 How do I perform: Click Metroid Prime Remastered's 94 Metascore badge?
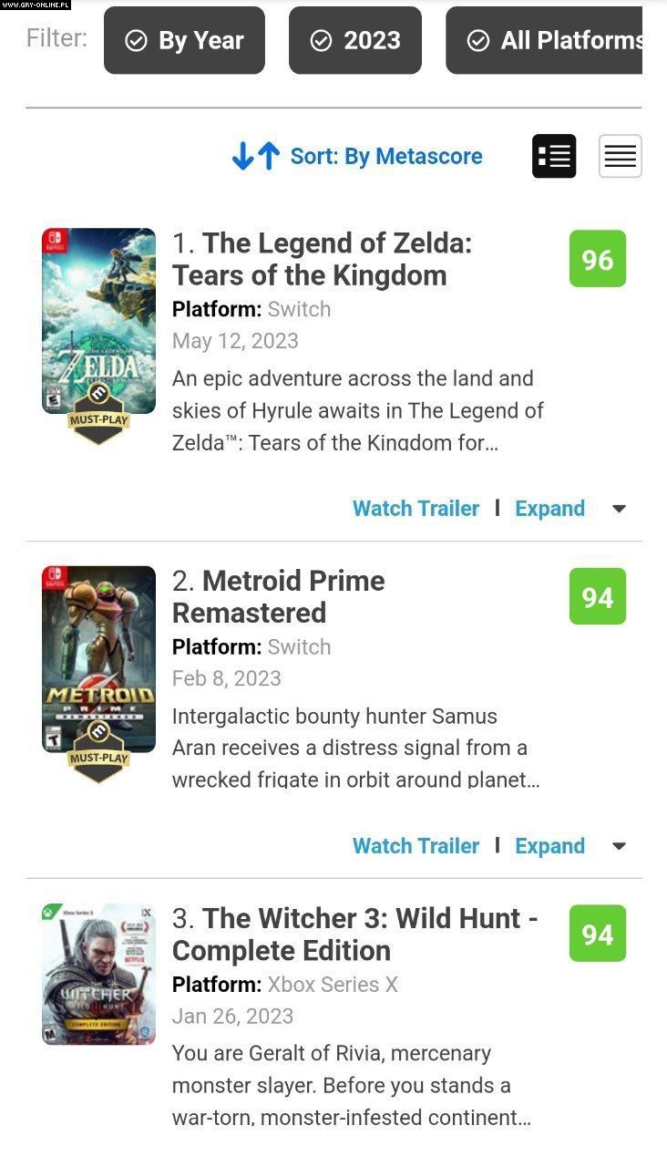coord(597,597)
